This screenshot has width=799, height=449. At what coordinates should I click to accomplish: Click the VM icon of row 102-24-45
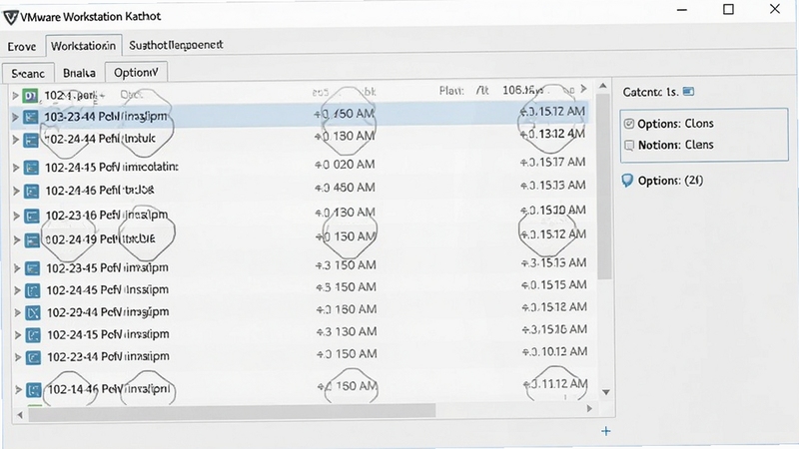click(33, 290)
